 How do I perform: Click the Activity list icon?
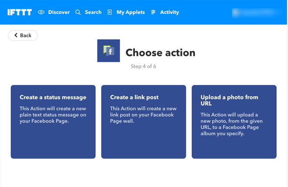(153, 12)
